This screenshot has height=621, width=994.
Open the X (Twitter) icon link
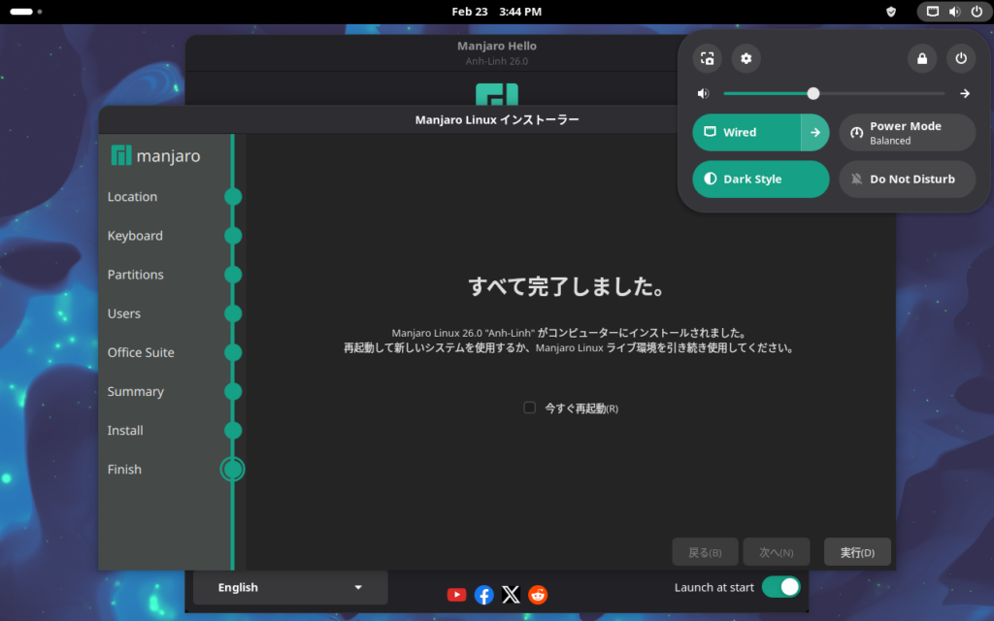[511, 595]
